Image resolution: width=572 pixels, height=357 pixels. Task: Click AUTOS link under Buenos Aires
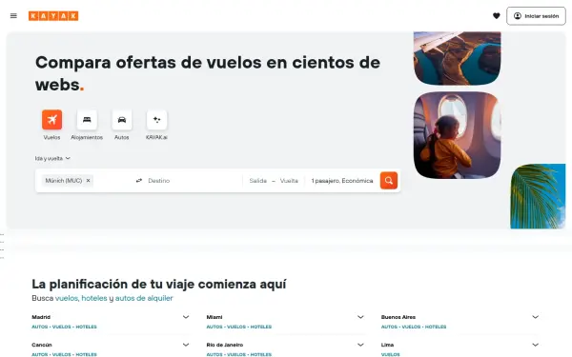tap(389, 327)
